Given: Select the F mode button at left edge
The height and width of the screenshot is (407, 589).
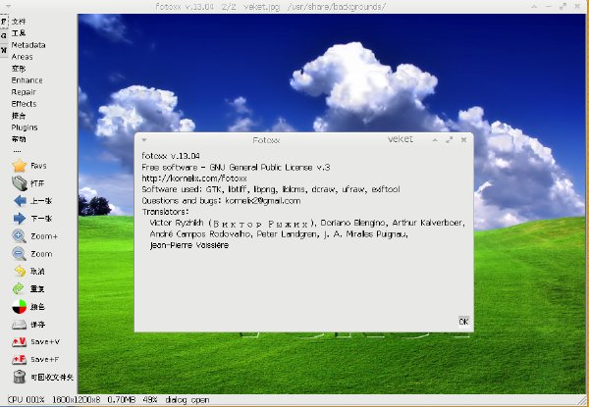Looking at the screenshot, I should [4, 22].
